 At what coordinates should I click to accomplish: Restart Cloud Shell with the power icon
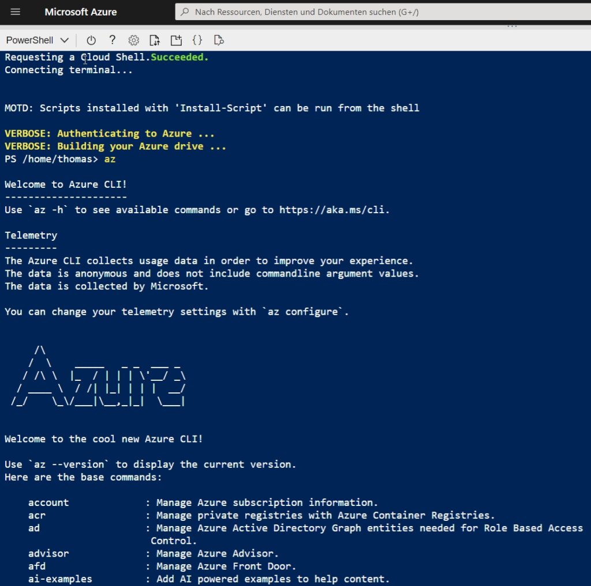click(x=91, y=40)
